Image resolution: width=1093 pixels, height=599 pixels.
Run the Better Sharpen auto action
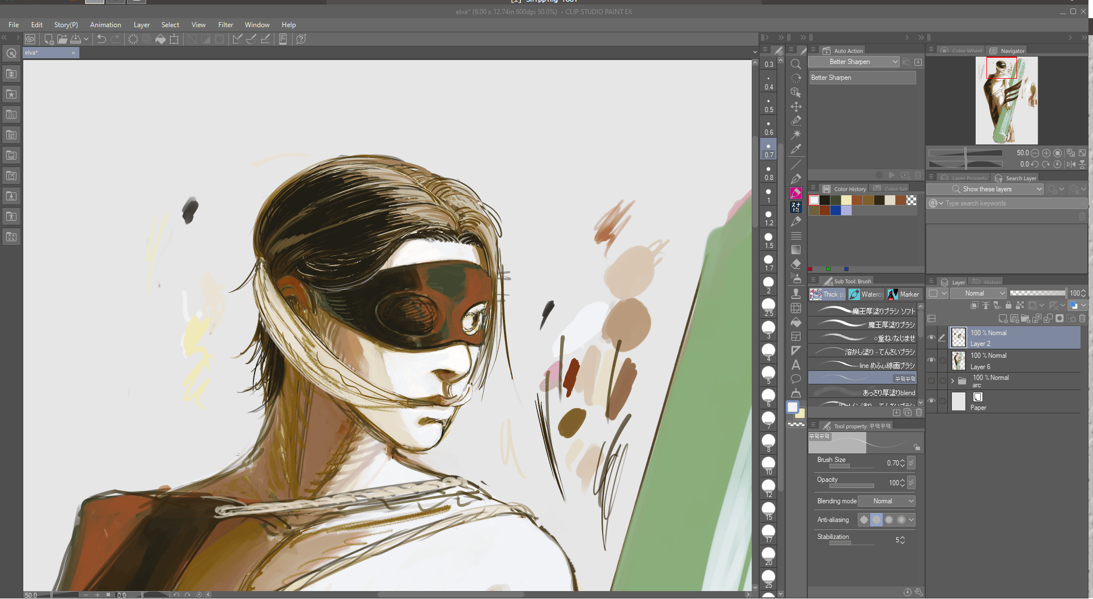[892, 175]
